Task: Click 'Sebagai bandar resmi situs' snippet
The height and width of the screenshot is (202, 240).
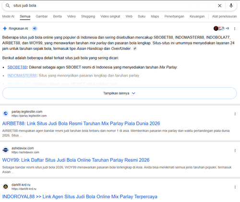Action: coord(117,170)
